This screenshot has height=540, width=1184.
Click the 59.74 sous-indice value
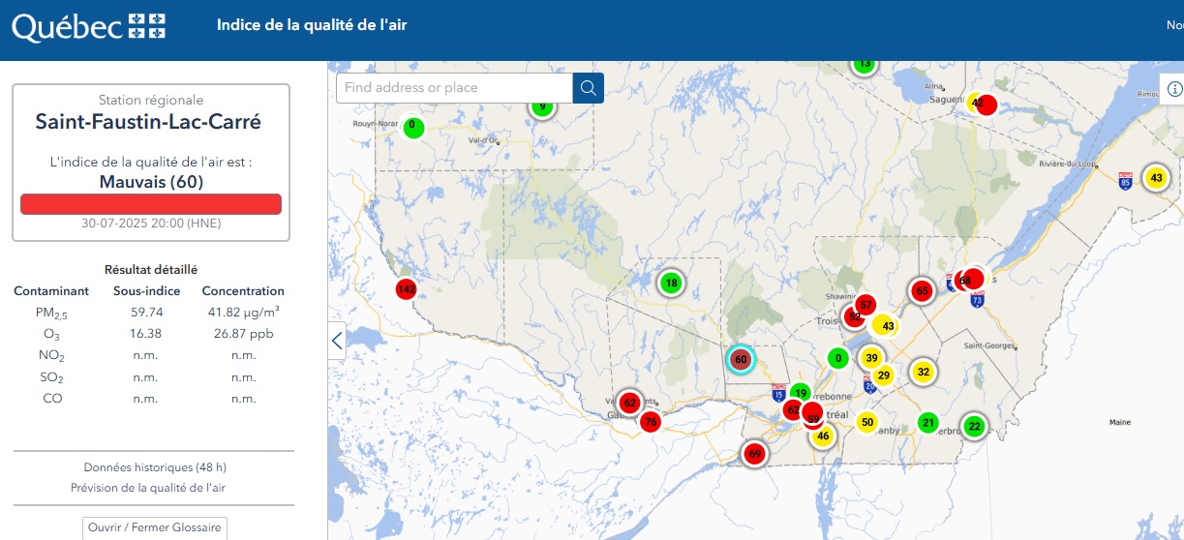tap(145, 313)
